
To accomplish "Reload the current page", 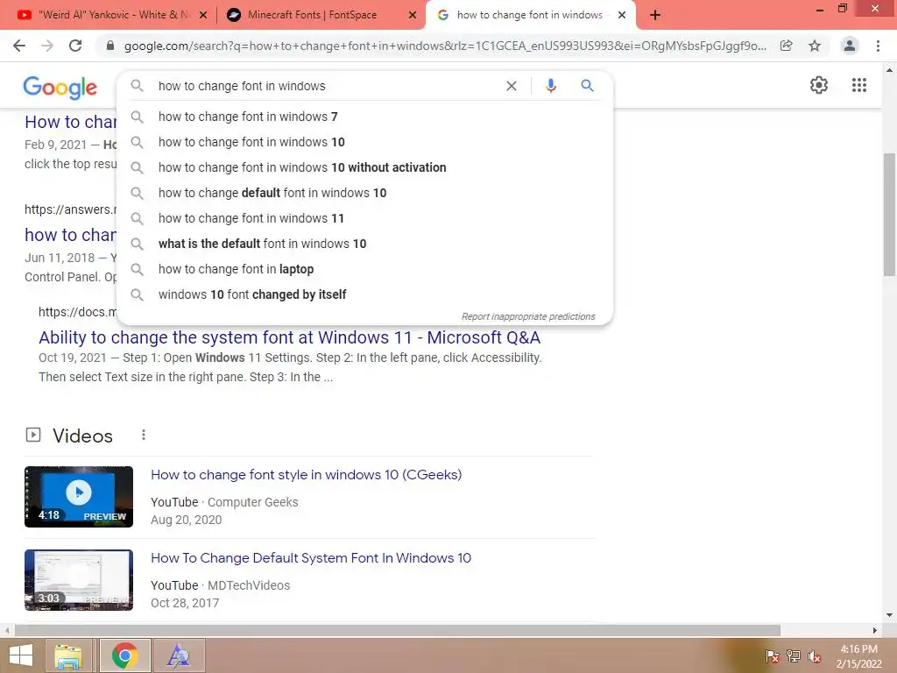I will click(75, 46).
